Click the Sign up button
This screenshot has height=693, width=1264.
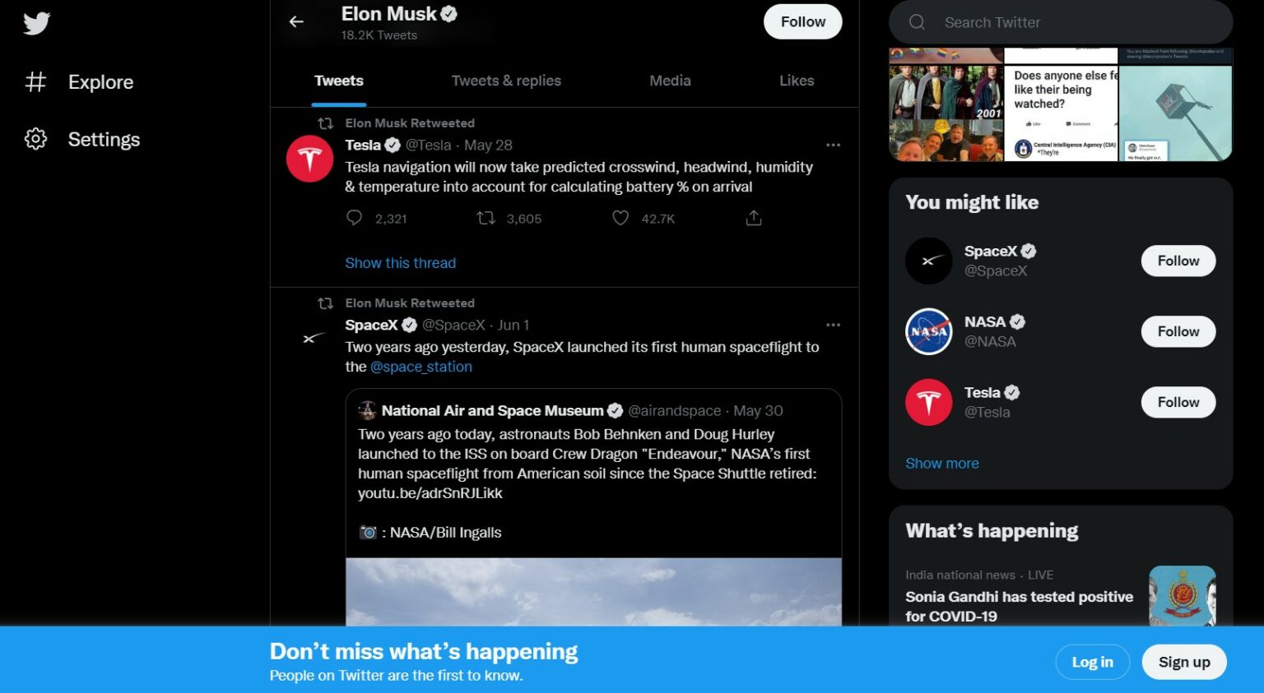(1183, 662)
